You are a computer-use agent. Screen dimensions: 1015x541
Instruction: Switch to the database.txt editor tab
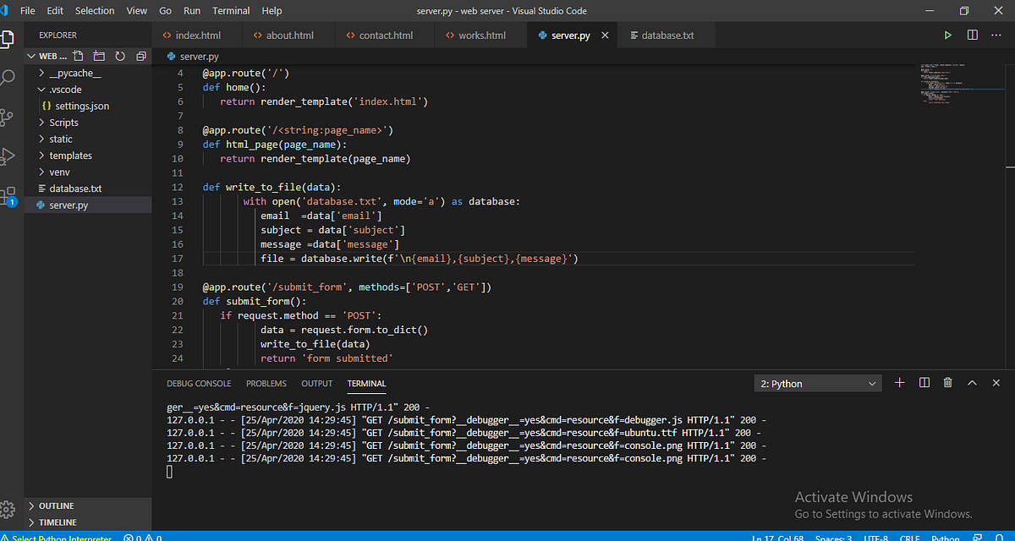coord(667,36)
